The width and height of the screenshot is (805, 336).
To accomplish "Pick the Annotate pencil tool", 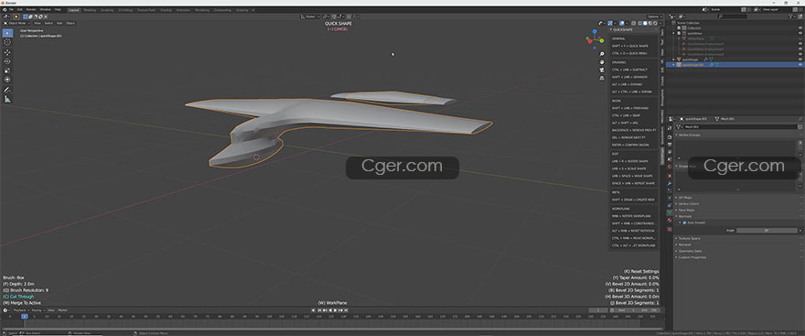I will (x=7, y=90).
